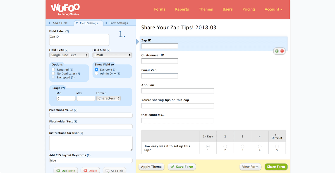Enable the Required checkbox

pos(53,69)
